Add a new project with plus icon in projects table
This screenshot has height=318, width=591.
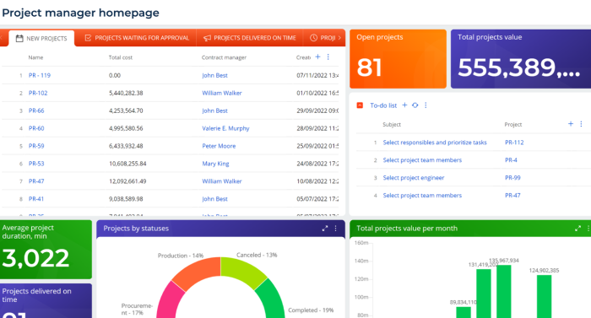(x=317, y=57)
